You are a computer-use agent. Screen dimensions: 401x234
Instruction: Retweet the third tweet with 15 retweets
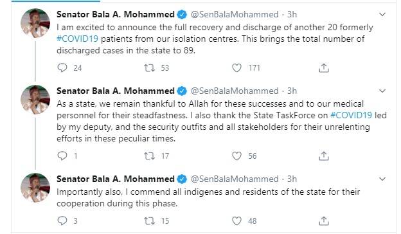[149, 221]
